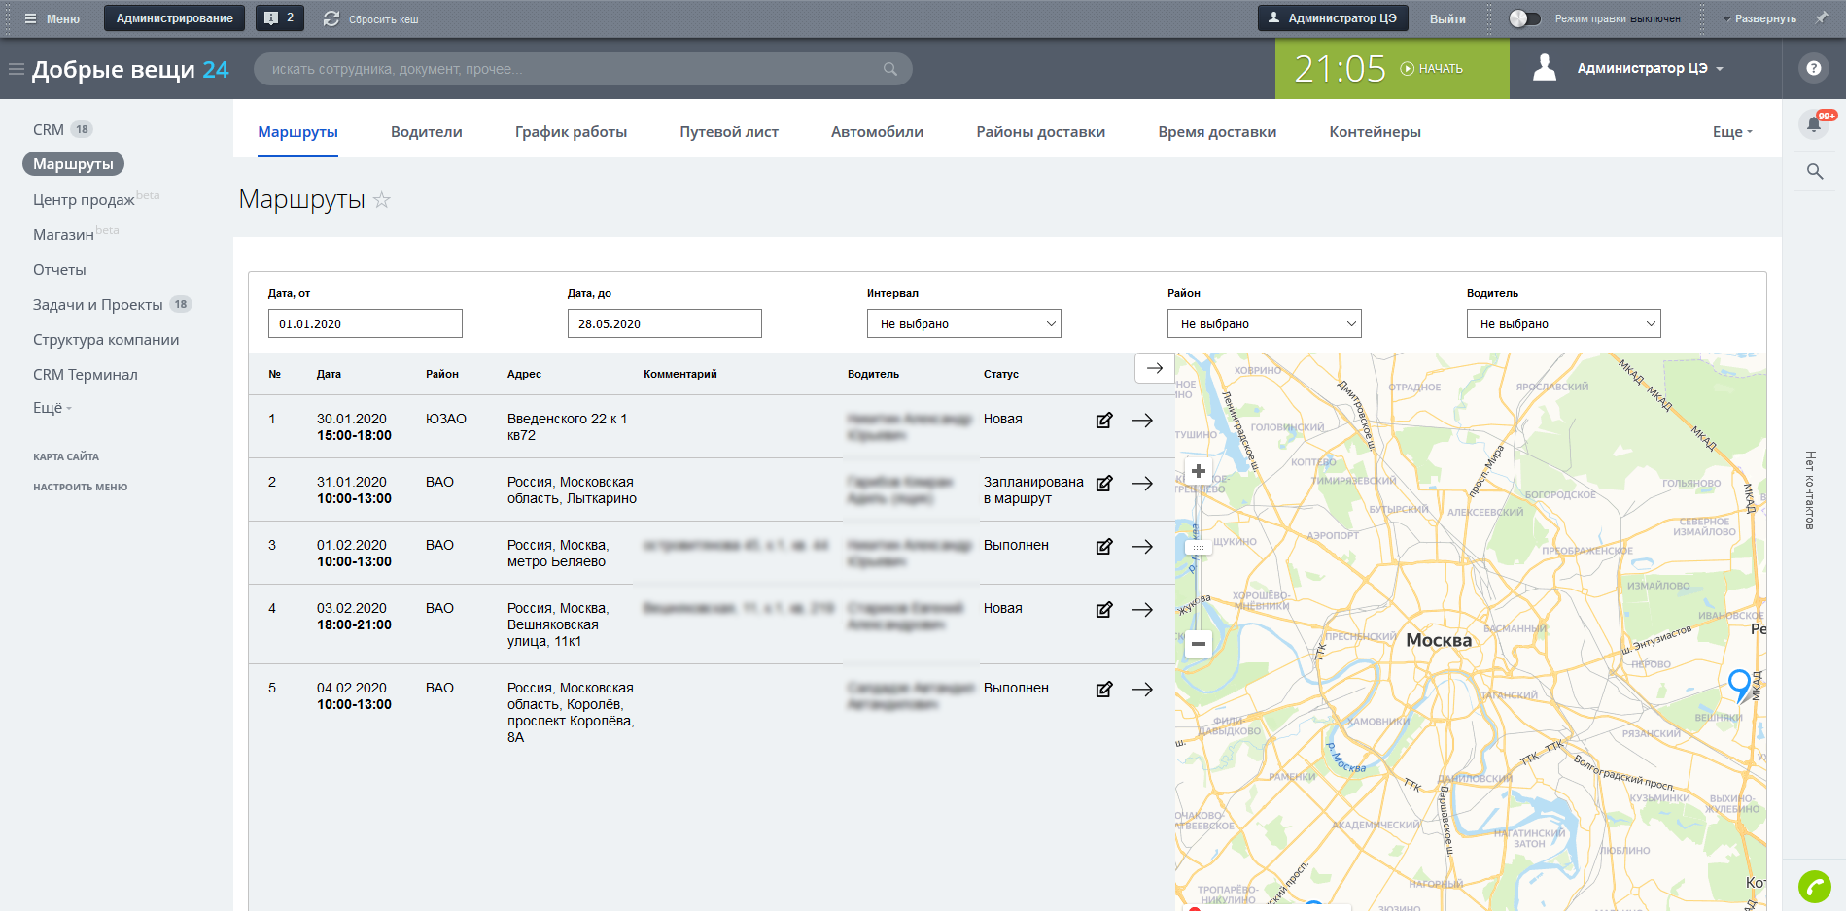1846x911 pixels.
Task: Toggle the Режим правки switch
Action: click(x=1524, y=18)
